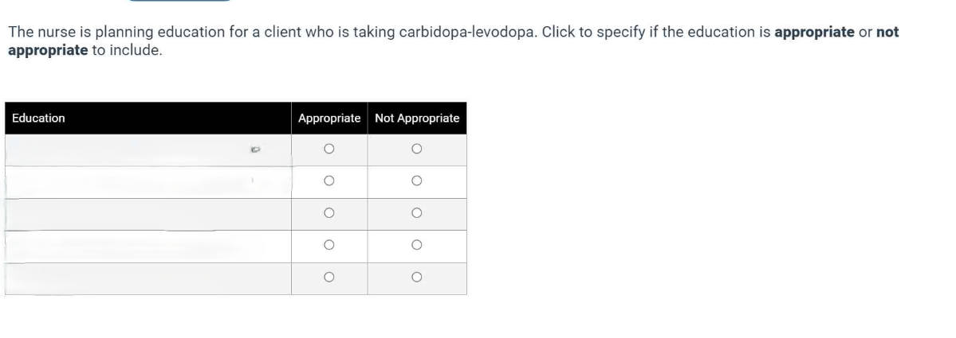Click the blue bar at top edge
Image resolution: width=956 pixels, height=338 pixels.
[x=179, y=1]
